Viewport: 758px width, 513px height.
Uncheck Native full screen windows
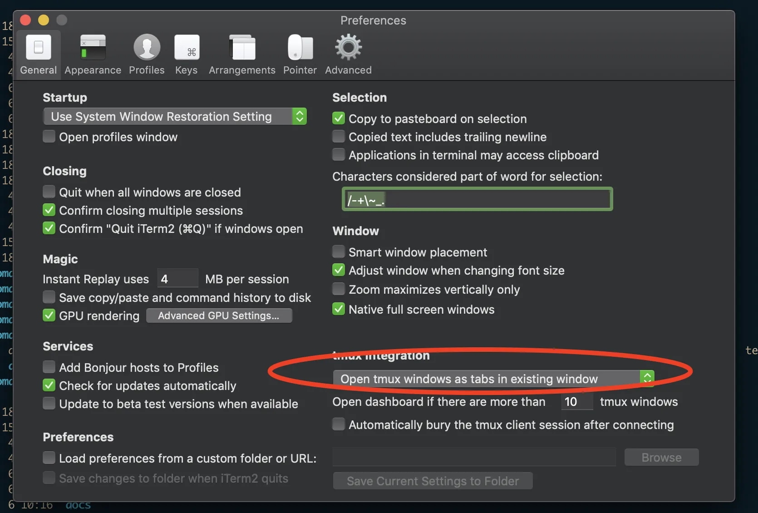[x=339, y=309]
